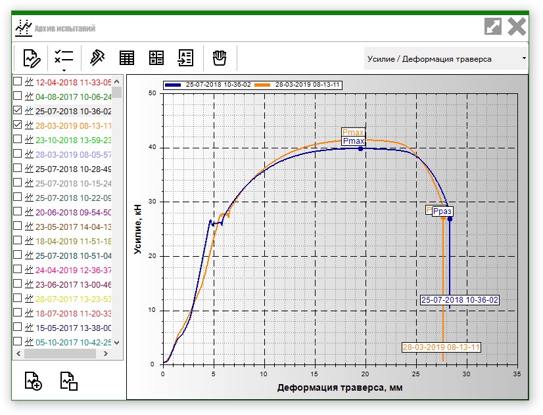Open the calculator grid icon
543x415 pixels.
pyautogui.click(x=156, y=58)
